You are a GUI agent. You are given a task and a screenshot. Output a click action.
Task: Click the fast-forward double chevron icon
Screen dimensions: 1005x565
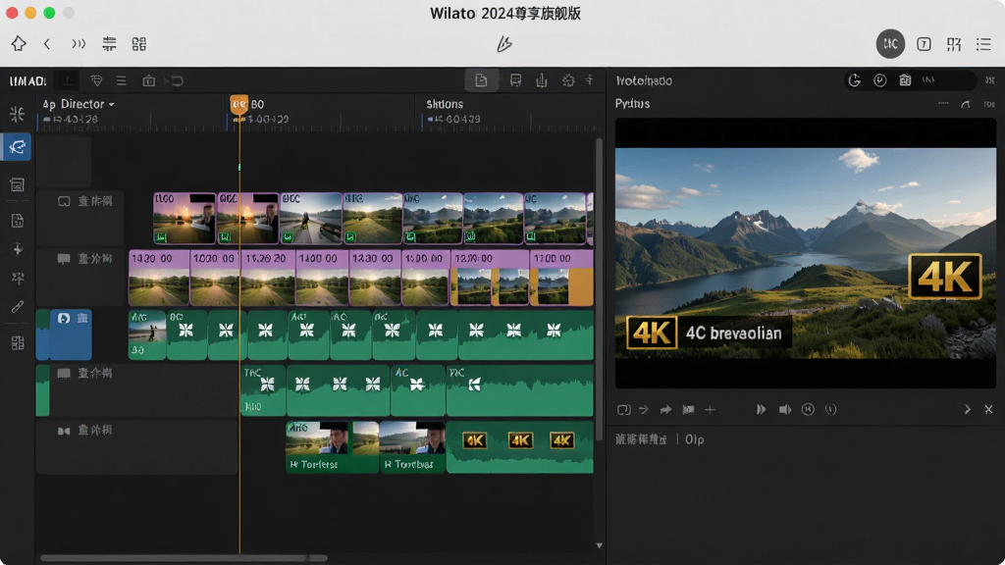(x=79, y=43)
